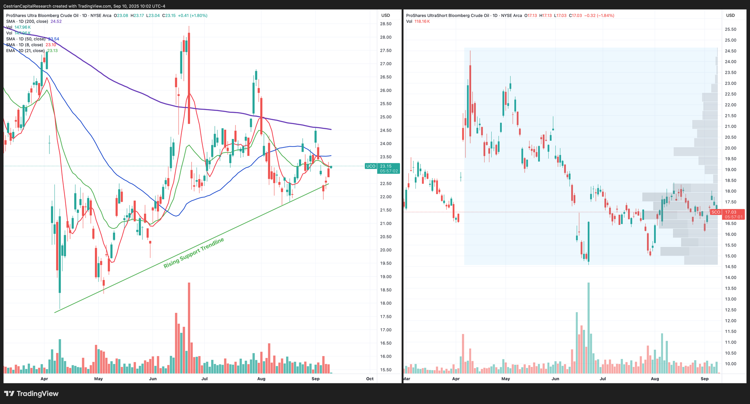Click the TradingView logo at bottom left
The height and width of the screenshot is (404, 750).
(x=31, y=394)
